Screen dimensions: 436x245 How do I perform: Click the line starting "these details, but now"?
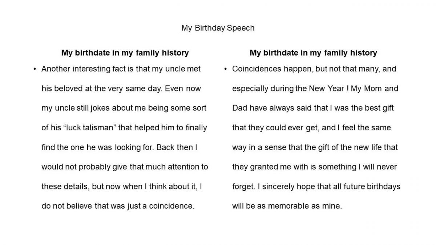click(x=122, y=187)
